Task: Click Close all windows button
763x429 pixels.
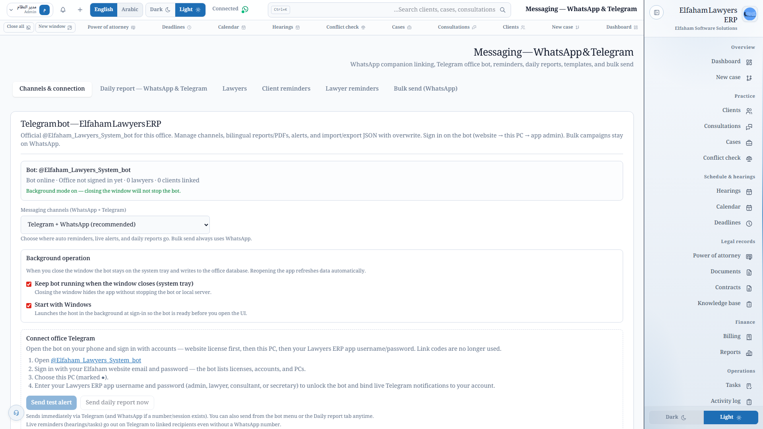Action: (x=19, y=27)
